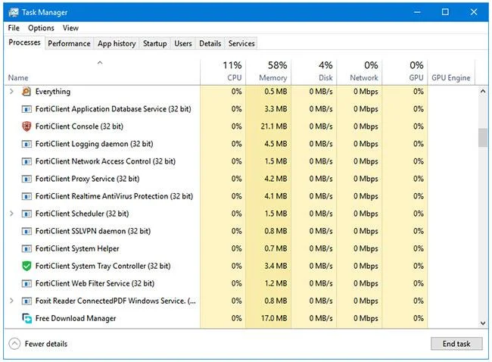Sort by the GPU column header
This screenshot has height=362, width=492.
(405, 72)
